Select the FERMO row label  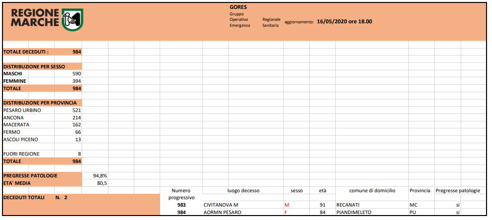(11, 132)
